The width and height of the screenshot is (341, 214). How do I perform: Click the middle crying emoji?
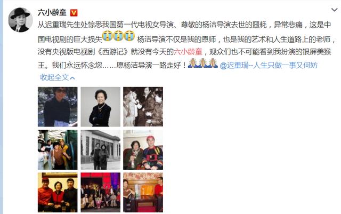pos(118,36)
